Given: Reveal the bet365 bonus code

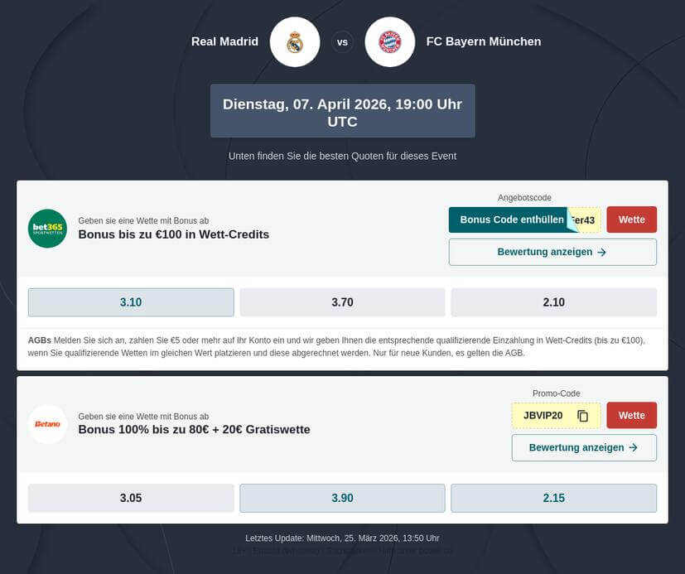Looking at the screenshot, I should coord(512,219).
